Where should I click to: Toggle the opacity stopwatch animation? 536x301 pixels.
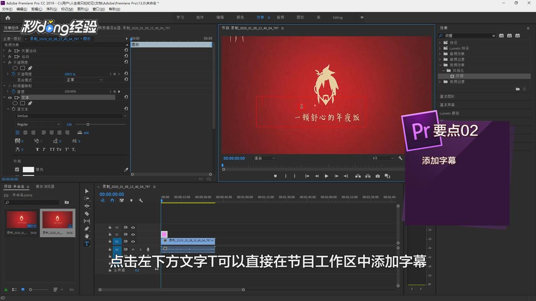point(13,74)
